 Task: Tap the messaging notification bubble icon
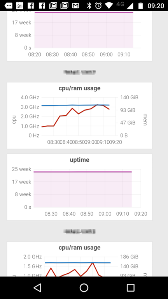point(8,6)
